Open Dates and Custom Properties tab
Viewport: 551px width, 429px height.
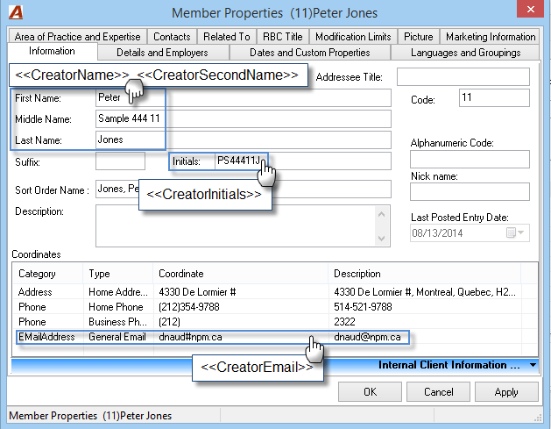(309, 53)
